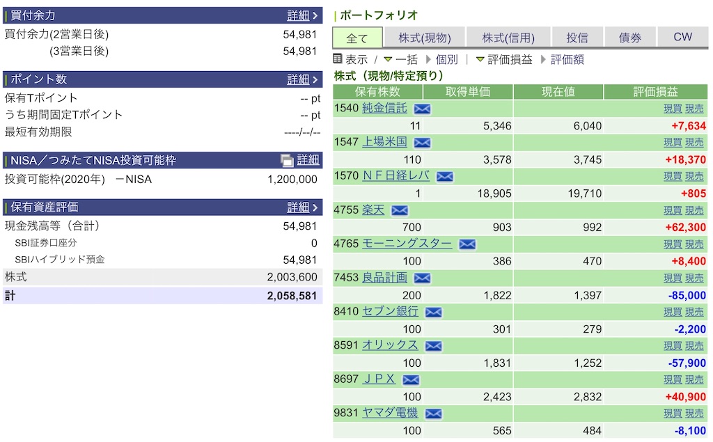
Task: Open the ヤマダ電機 stock link
Action: [390, 413]
